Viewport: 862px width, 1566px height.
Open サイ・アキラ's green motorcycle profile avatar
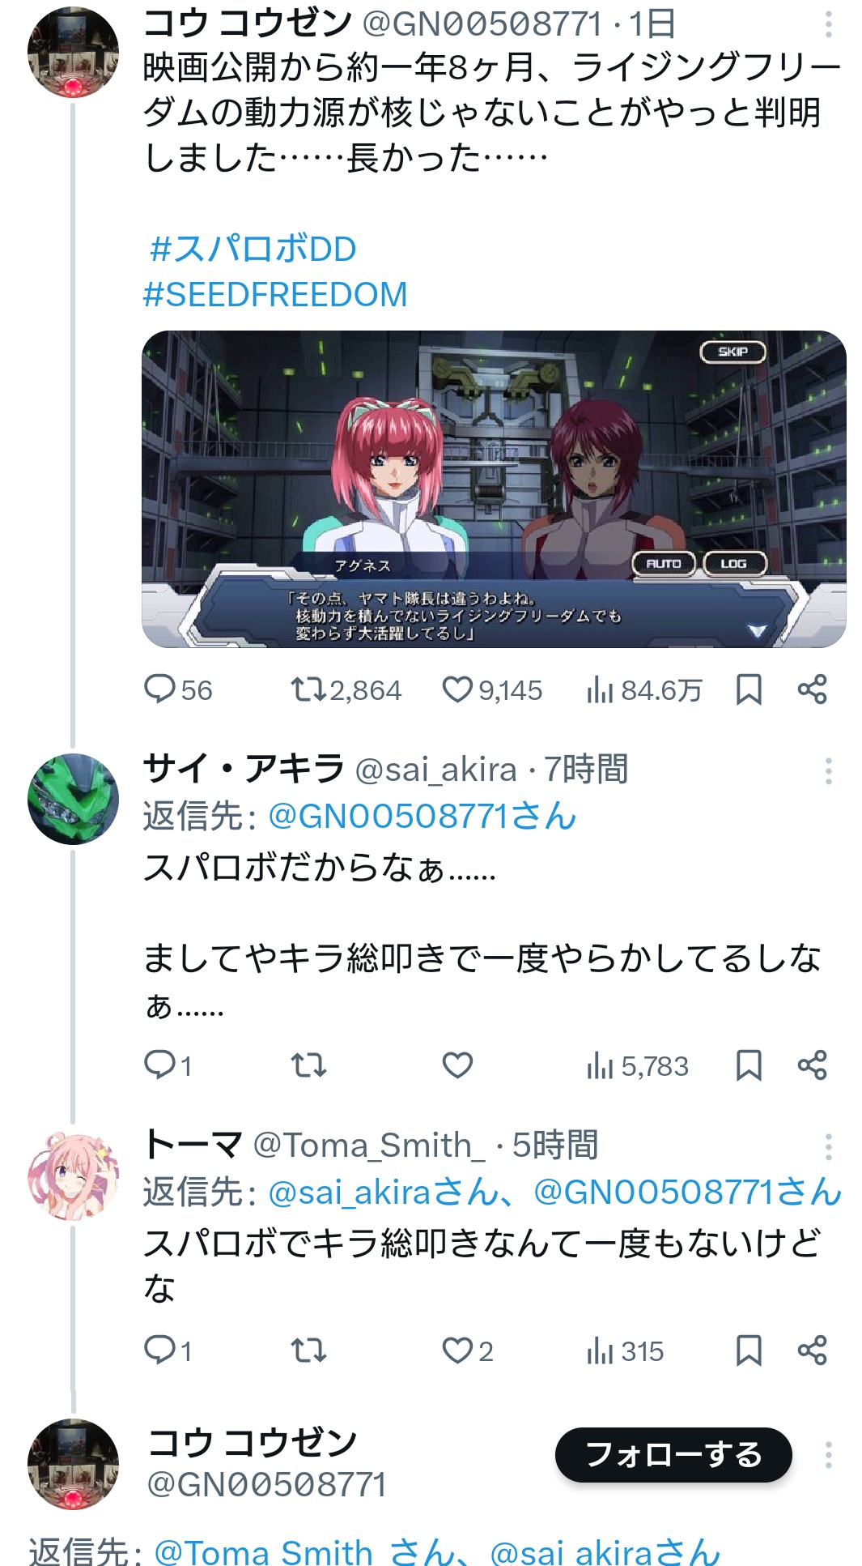click(x=73, y=799)
